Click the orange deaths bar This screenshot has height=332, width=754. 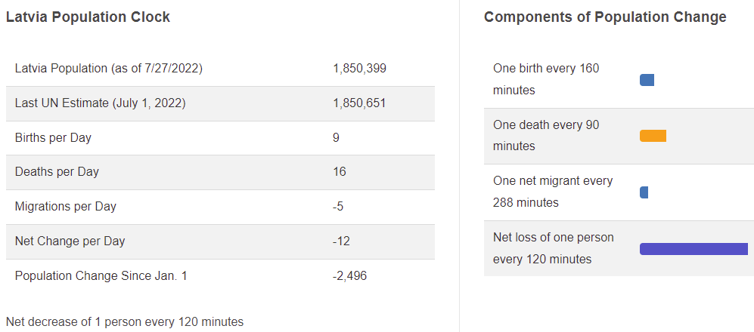(x=653, y=136)
